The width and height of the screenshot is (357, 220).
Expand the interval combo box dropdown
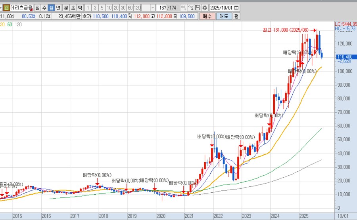pyautogui.click(x=153, y=8)
